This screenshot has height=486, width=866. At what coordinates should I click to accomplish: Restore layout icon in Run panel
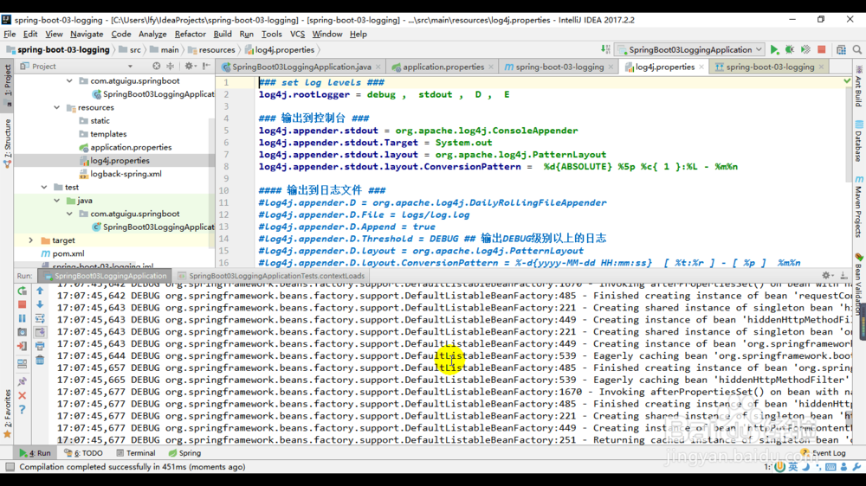point(23,364)
